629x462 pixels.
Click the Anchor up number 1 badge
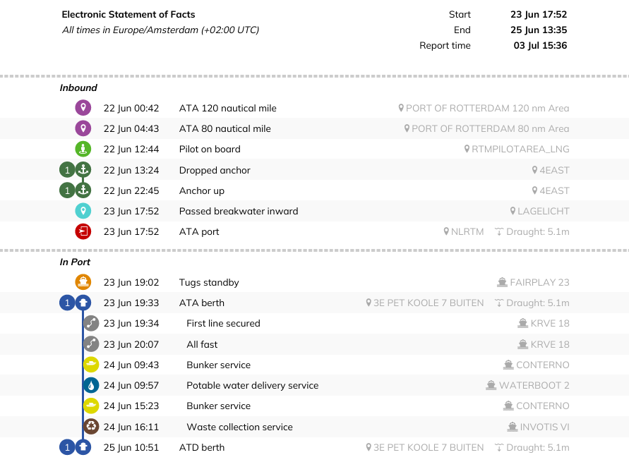(67, 190)
